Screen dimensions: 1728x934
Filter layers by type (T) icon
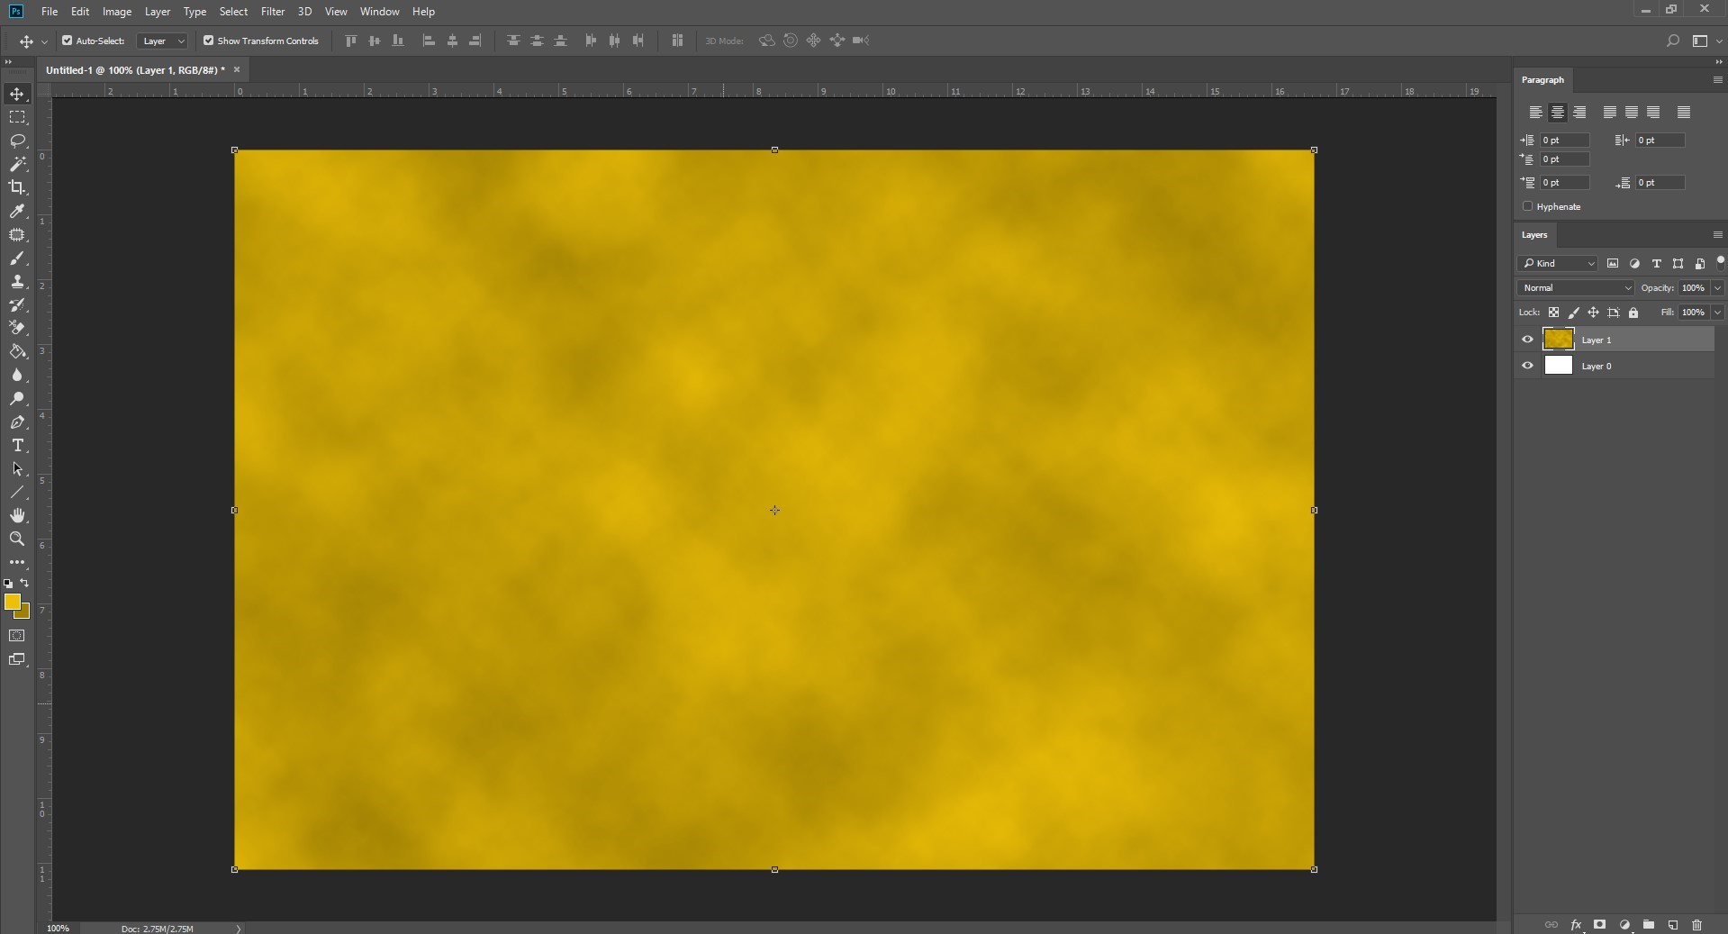click(x=1656, y=264)
